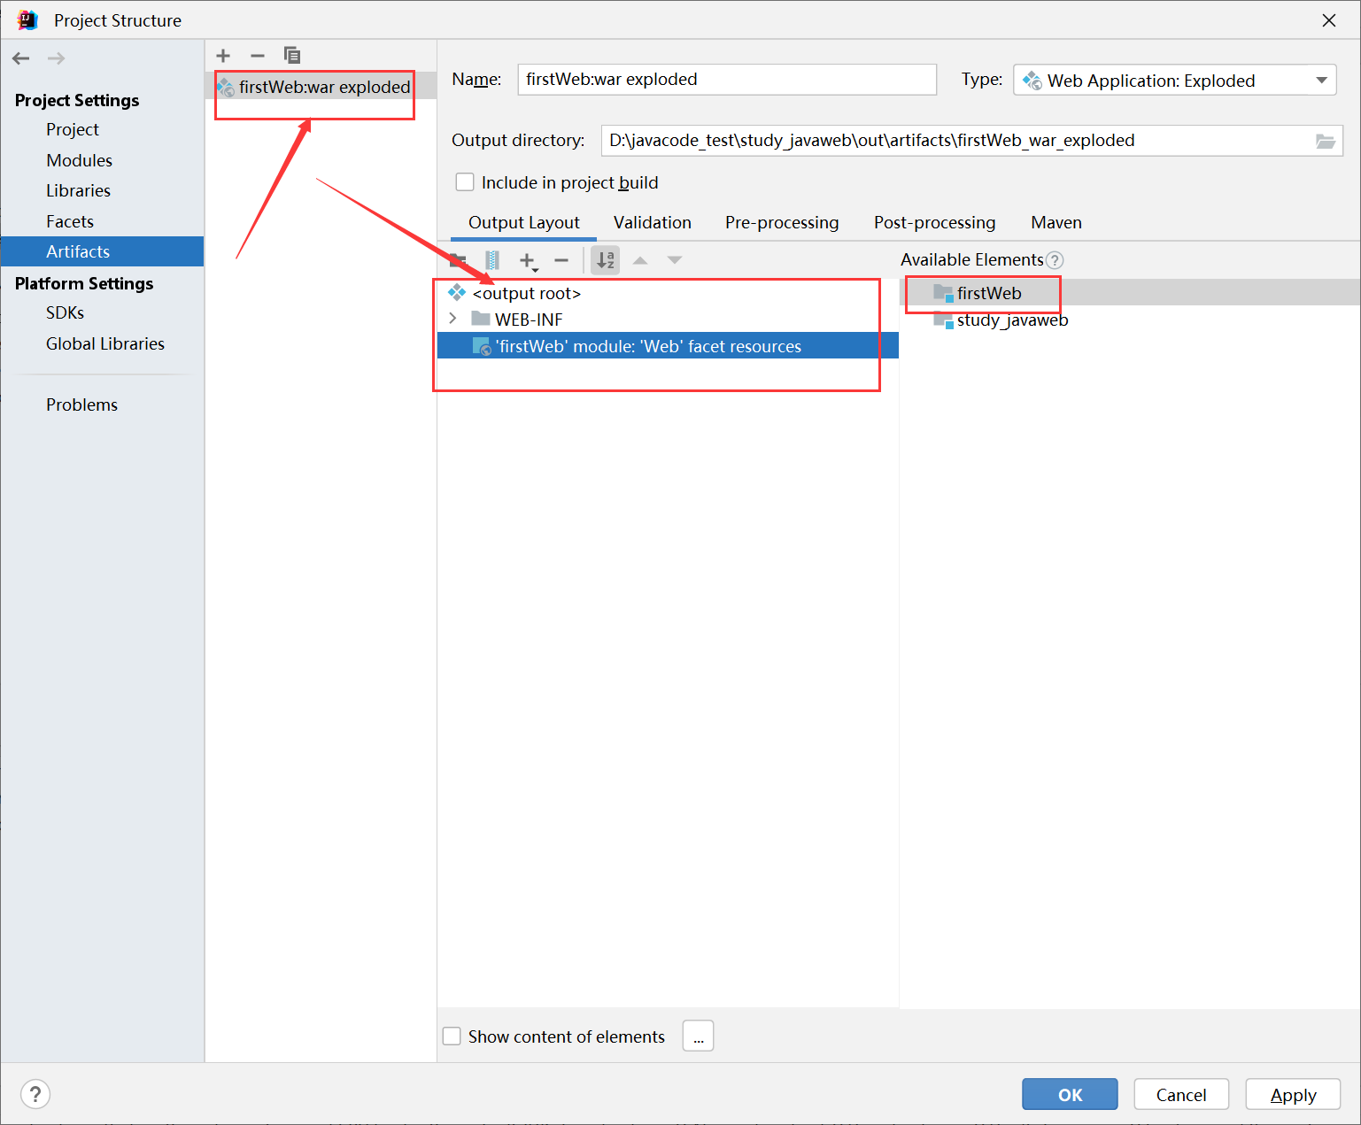1361x1125 pixels.
Task: Select firstWeb:war exploded artifact
Action: pyautogui.click(x=321, y=87)
